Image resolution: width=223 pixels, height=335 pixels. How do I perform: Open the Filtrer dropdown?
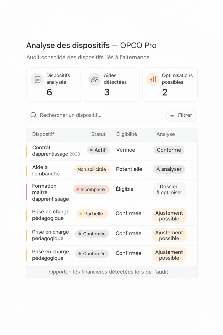pos(181,115)
